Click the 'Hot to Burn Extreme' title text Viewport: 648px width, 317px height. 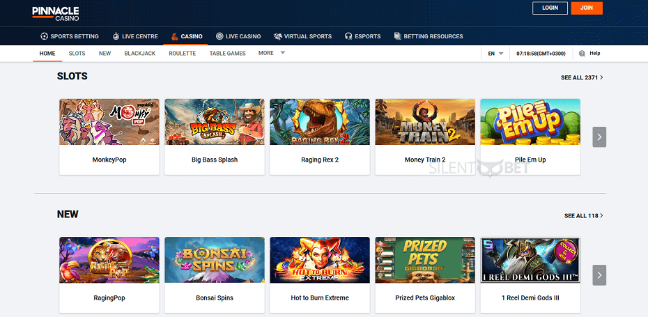(x=320, y=297)
